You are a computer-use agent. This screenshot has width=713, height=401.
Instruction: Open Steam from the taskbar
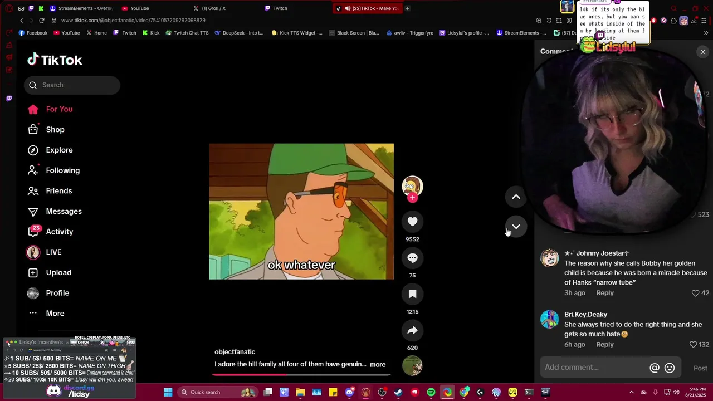(x=398, y=392)
